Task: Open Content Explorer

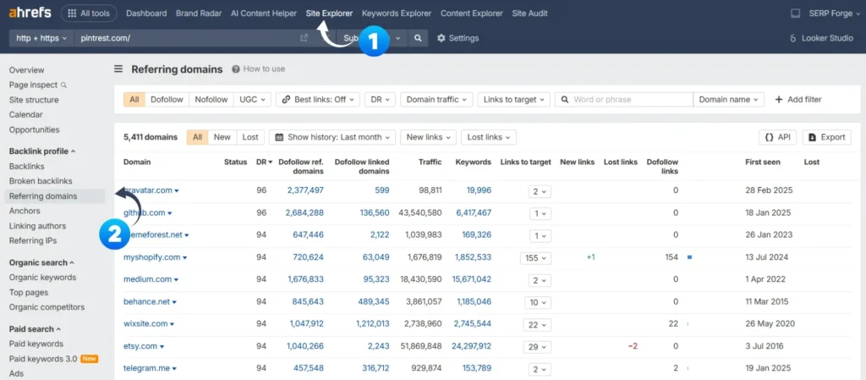Action: (472, 14)
